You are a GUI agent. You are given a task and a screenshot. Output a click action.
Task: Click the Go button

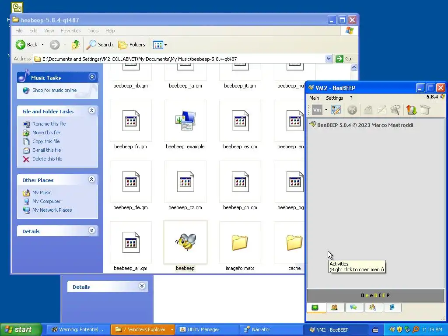pos(344,59)
